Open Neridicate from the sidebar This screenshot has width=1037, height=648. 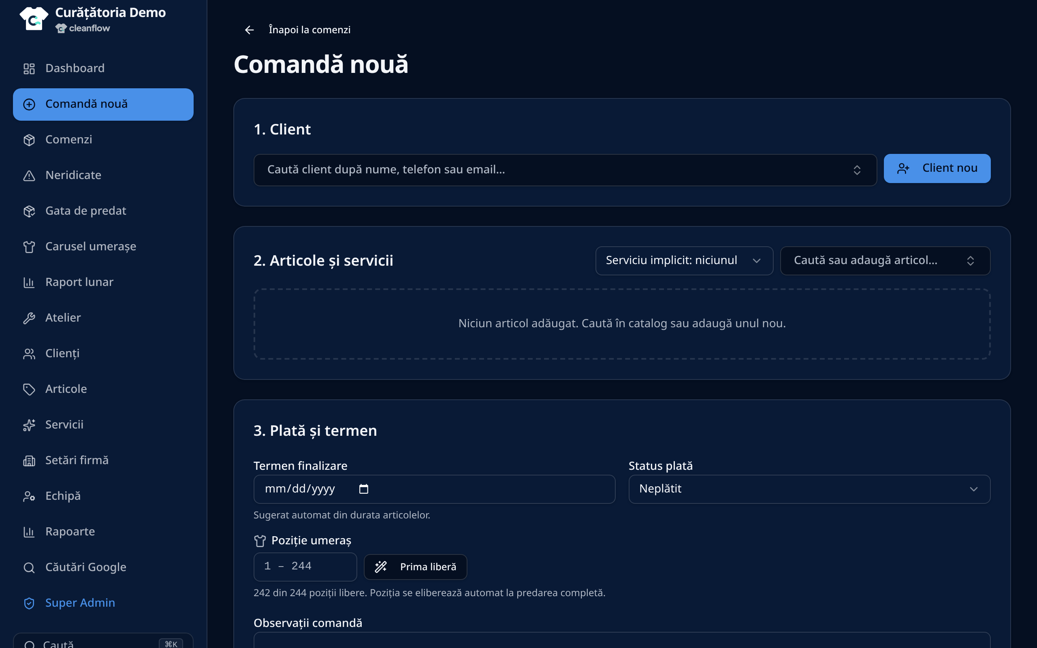coord(103,175)
